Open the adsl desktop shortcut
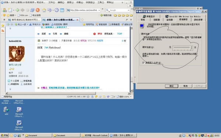The height and width of the screenshot is (138, 221). (x=6, y=111)
